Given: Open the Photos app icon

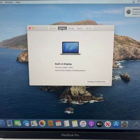Looking at the screenshot, I should pyautogui.click(x=42, y=124).
